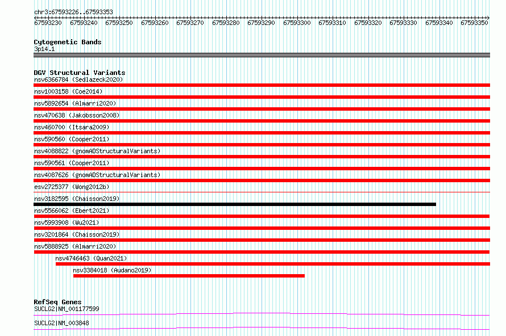This screenshot has height=336, width=506.
Task: Click ruler position 67593230
Action: [x=48, y=23]
